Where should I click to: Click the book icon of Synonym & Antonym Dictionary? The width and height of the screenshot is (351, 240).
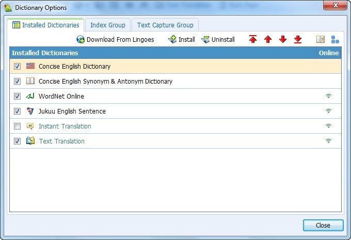pyautogui.click(x=30, y=81)
